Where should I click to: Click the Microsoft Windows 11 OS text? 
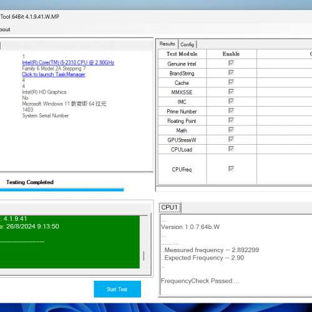click(64, 104)
